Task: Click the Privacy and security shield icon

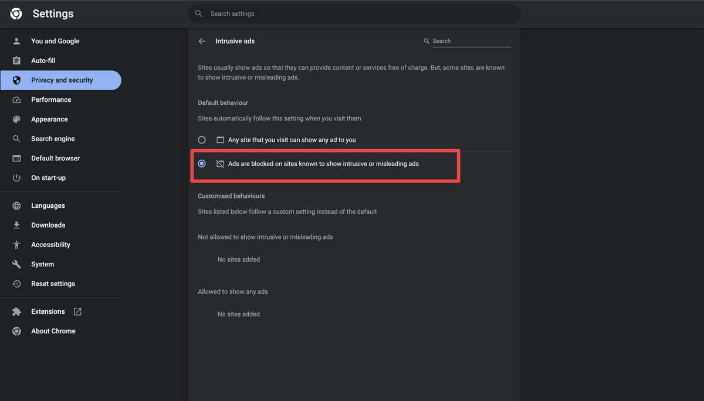Action: tap(18, 80)
